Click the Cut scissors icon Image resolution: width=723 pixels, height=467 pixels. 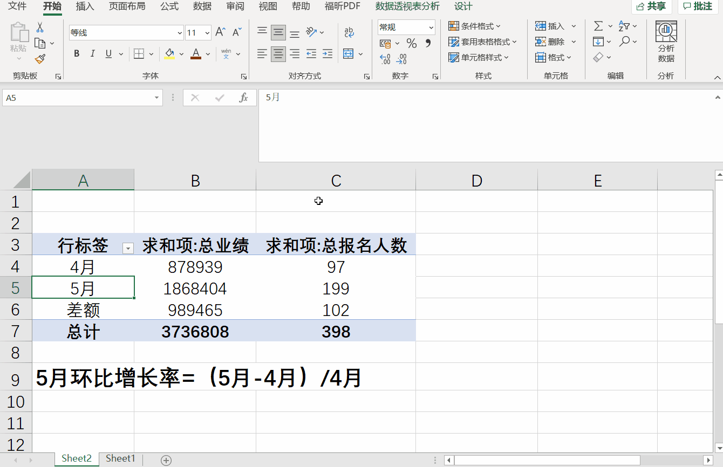point(40,28)
